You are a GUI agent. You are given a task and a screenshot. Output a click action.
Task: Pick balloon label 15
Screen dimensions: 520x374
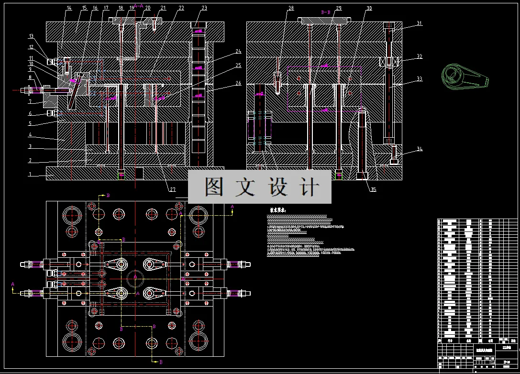(84, 8)
